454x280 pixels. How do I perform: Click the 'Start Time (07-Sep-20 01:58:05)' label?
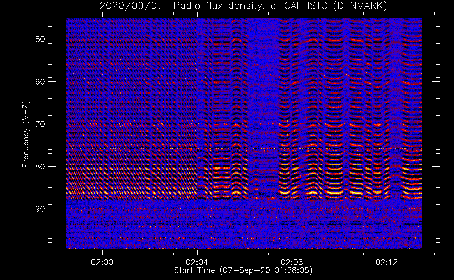(243, 270)
